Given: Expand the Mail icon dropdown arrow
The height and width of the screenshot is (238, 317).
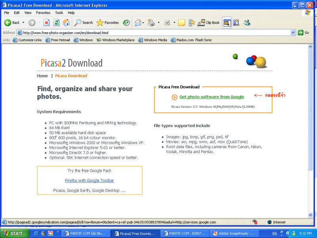Looking at the screenshot, I should click(x=143, y=23).
